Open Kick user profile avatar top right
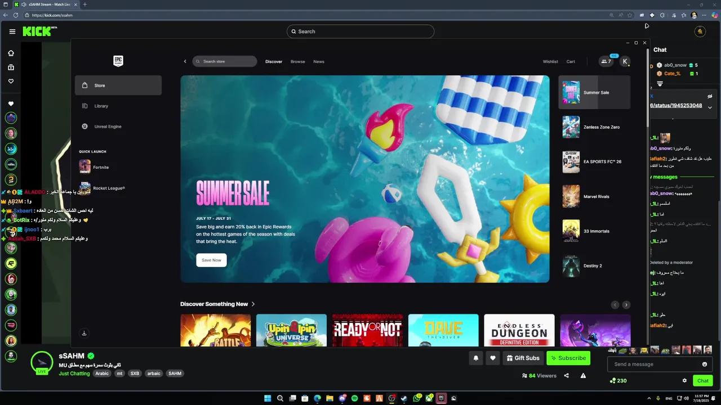 coord(700,31)
